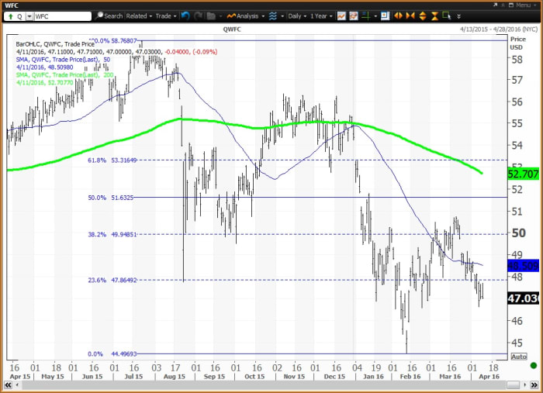Open the Q symbol-type dropdown arrow

tap(29, 16)
